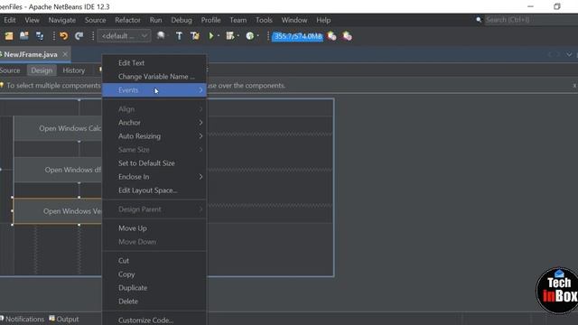Click the profiler snapshot icon after memory bar
Viewport: 578px width, 325px height.
tap(331, 36)
